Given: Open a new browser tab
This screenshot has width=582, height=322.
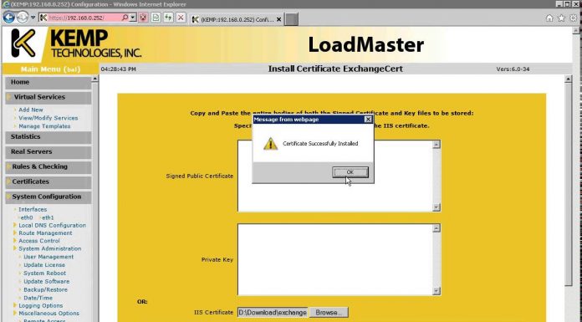Looking at the screenshot, I should [x=292, y=19].
